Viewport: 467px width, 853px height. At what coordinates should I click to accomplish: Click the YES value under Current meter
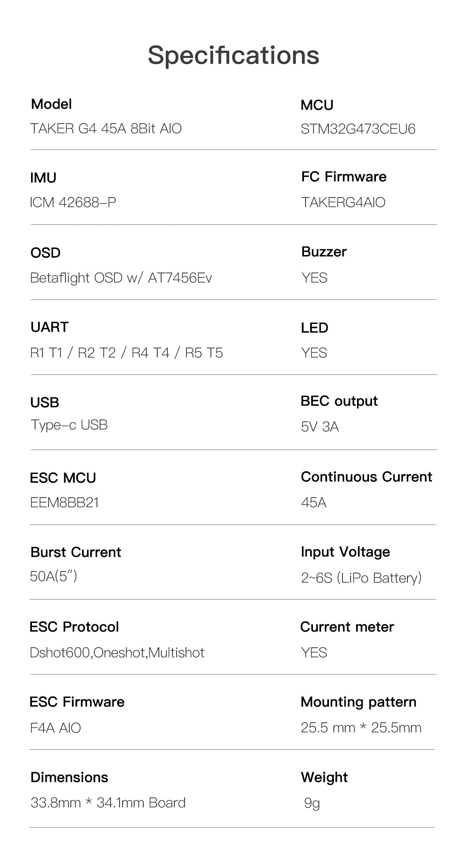pyautogui.click(x=314, y=652)
